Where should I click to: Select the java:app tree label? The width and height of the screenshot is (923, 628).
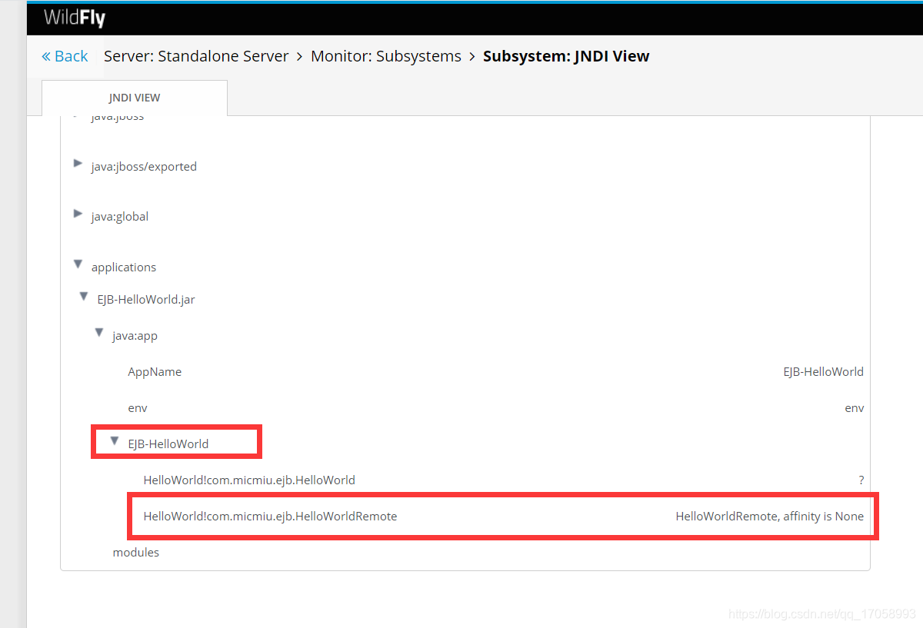point(135,336)
